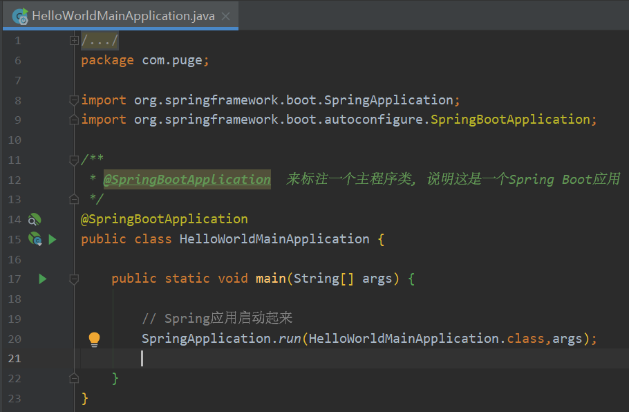Click the method fold end marker on line 22
This screenshot has height=412, width=629.
74,378
